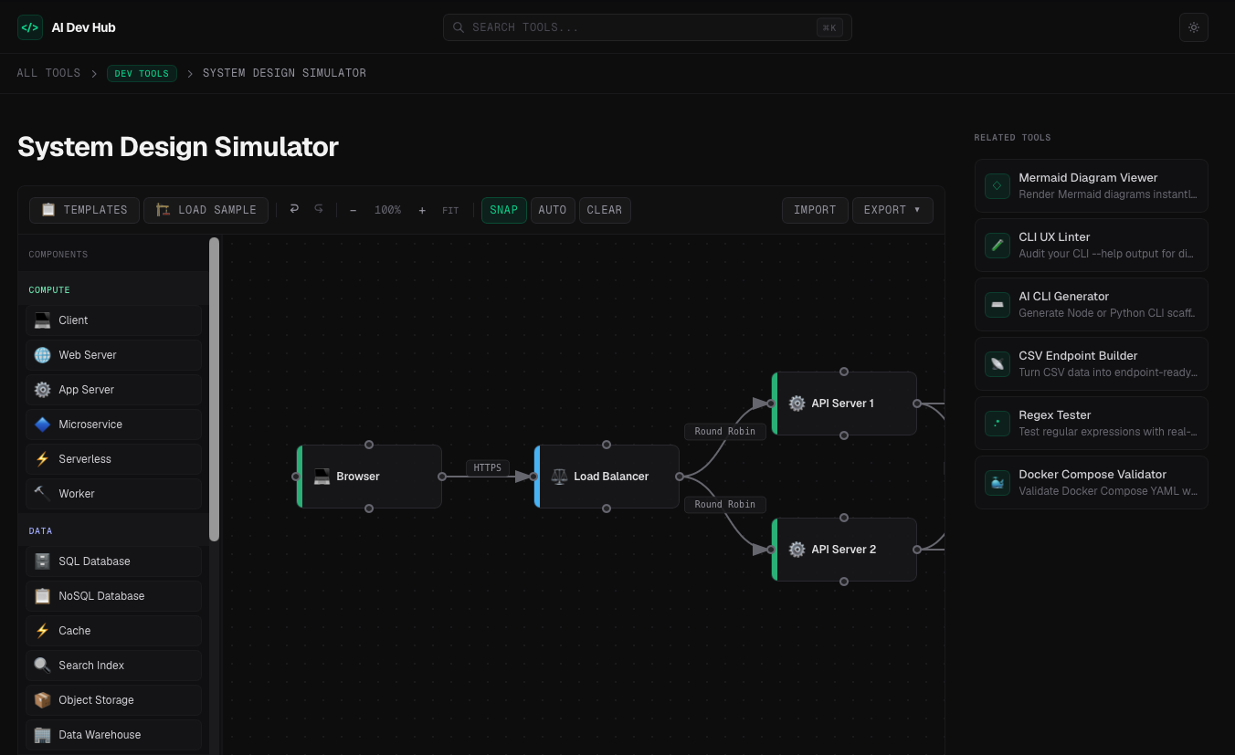
Task: Toggle the theme with the sun icon
Action: (x=1194, y=27)
